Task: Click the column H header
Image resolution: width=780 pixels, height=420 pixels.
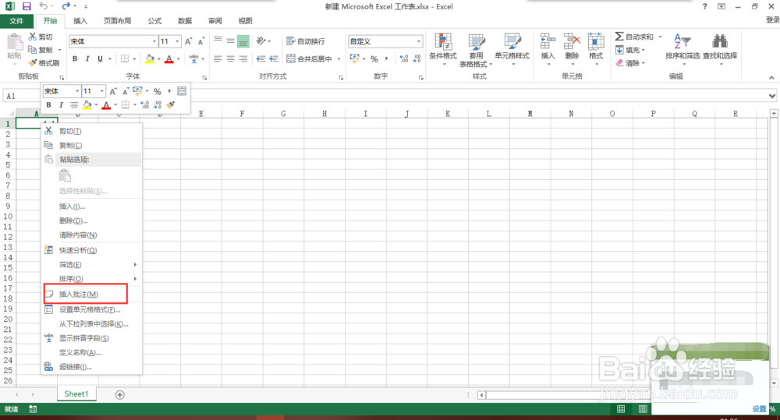Action: pyautogui.click(x=324, y=114)
